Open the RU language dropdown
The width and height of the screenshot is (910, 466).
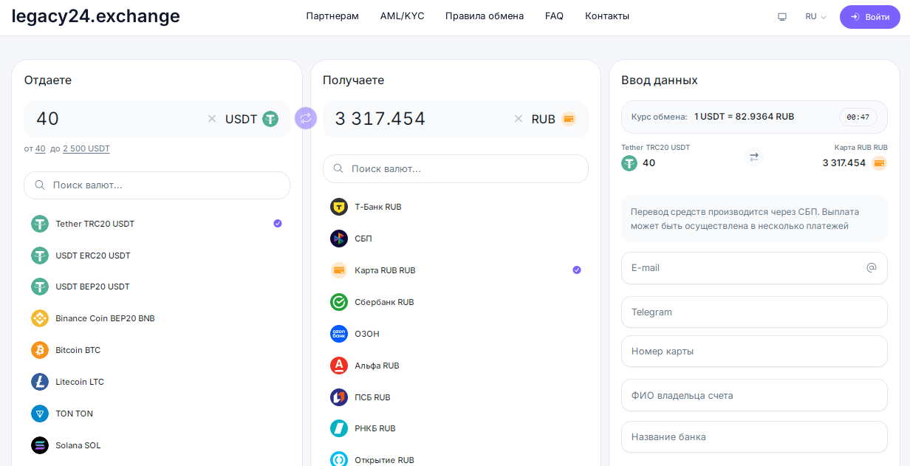pyautogui.click(x=815, y=16)
